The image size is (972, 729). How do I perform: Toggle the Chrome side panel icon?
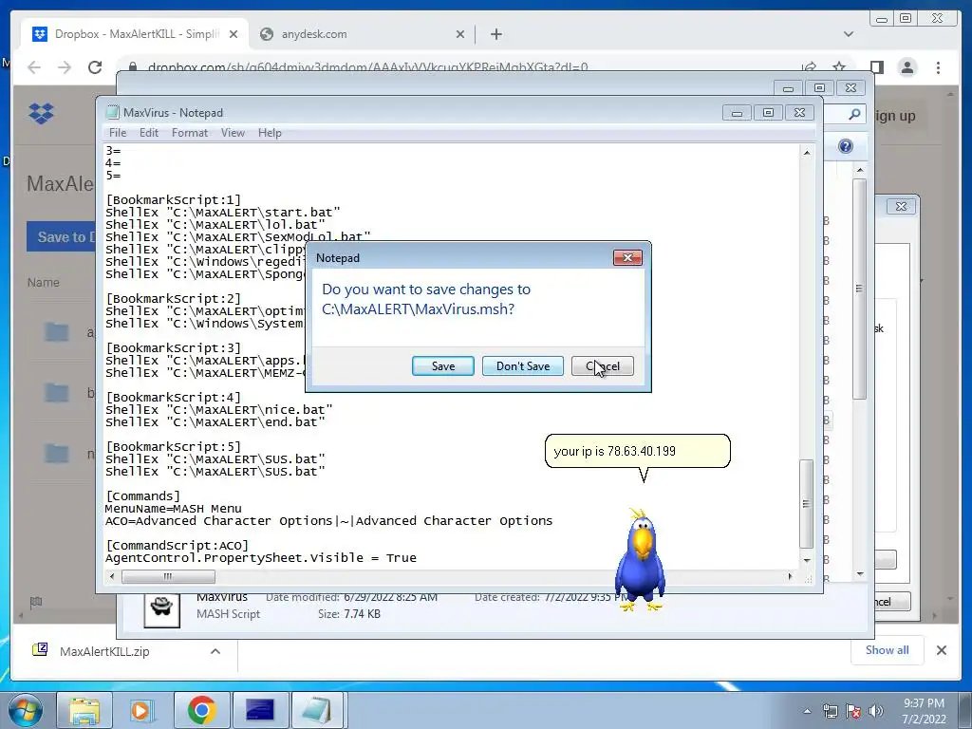tap(876, 67)
